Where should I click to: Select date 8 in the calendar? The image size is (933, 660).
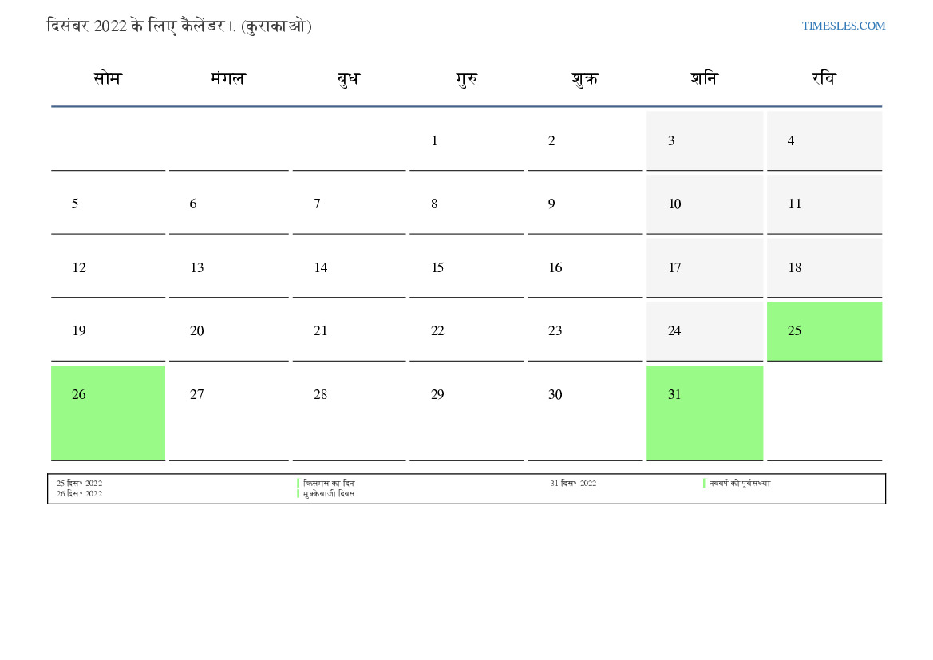466,204
